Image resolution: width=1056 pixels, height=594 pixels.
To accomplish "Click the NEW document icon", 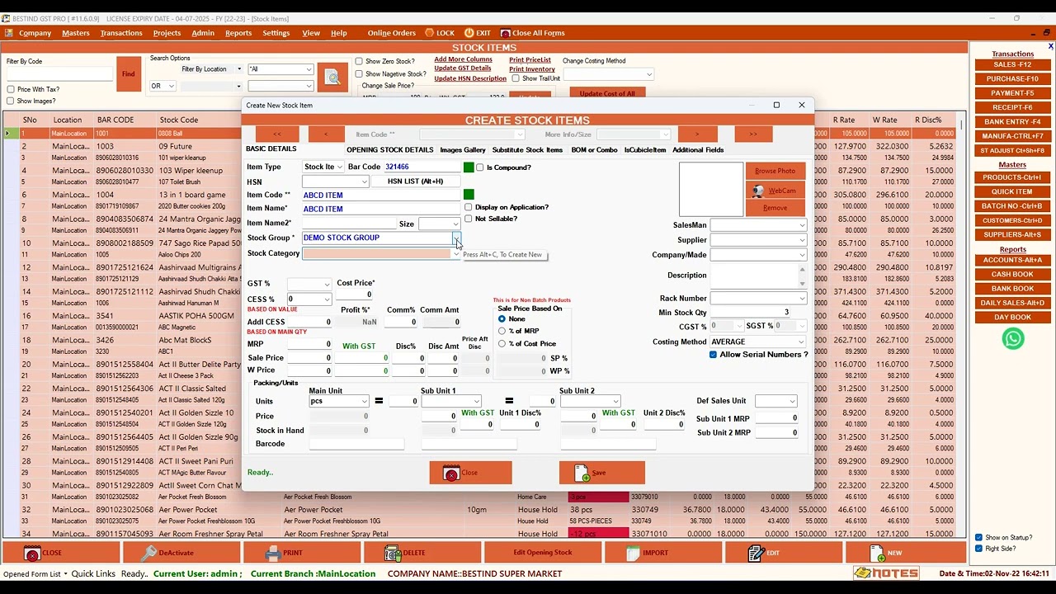I will click(x=877, y=553).
